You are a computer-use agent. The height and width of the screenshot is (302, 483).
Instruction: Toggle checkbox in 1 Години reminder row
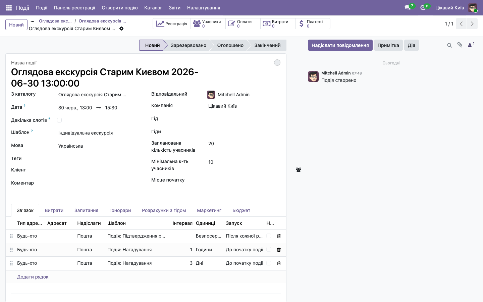click(269, 250)
